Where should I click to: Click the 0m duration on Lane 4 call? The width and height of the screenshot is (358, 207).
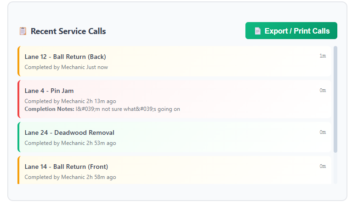[x=323, y=90]
